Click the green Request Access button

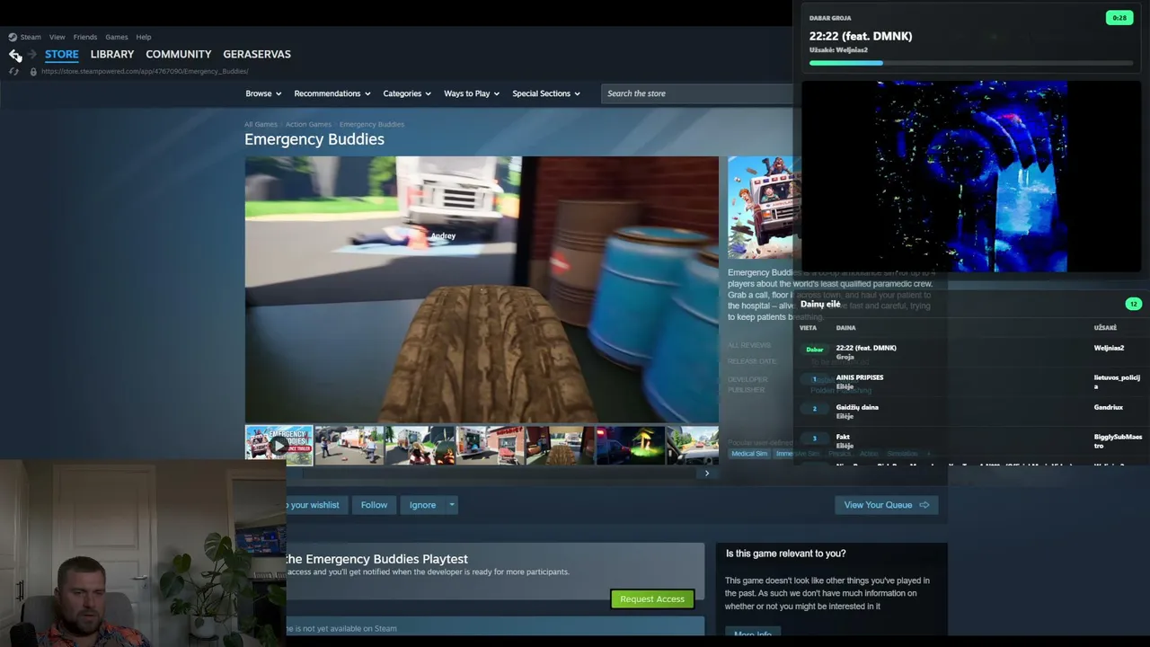652,599
